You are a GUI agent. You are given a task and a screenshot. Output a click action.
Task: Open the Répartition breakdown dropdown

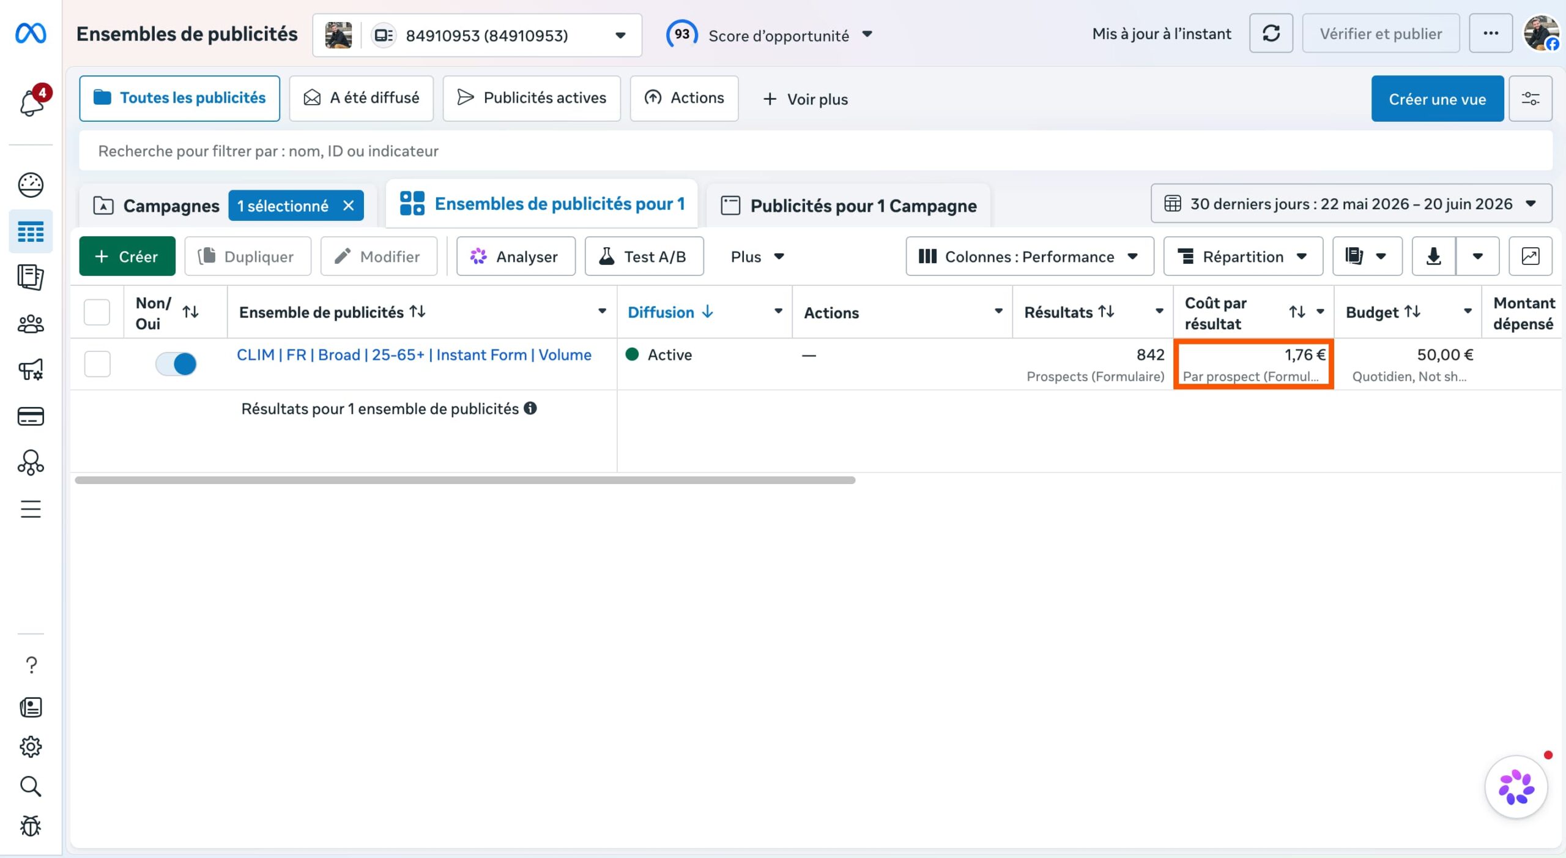click(1242, 256)
